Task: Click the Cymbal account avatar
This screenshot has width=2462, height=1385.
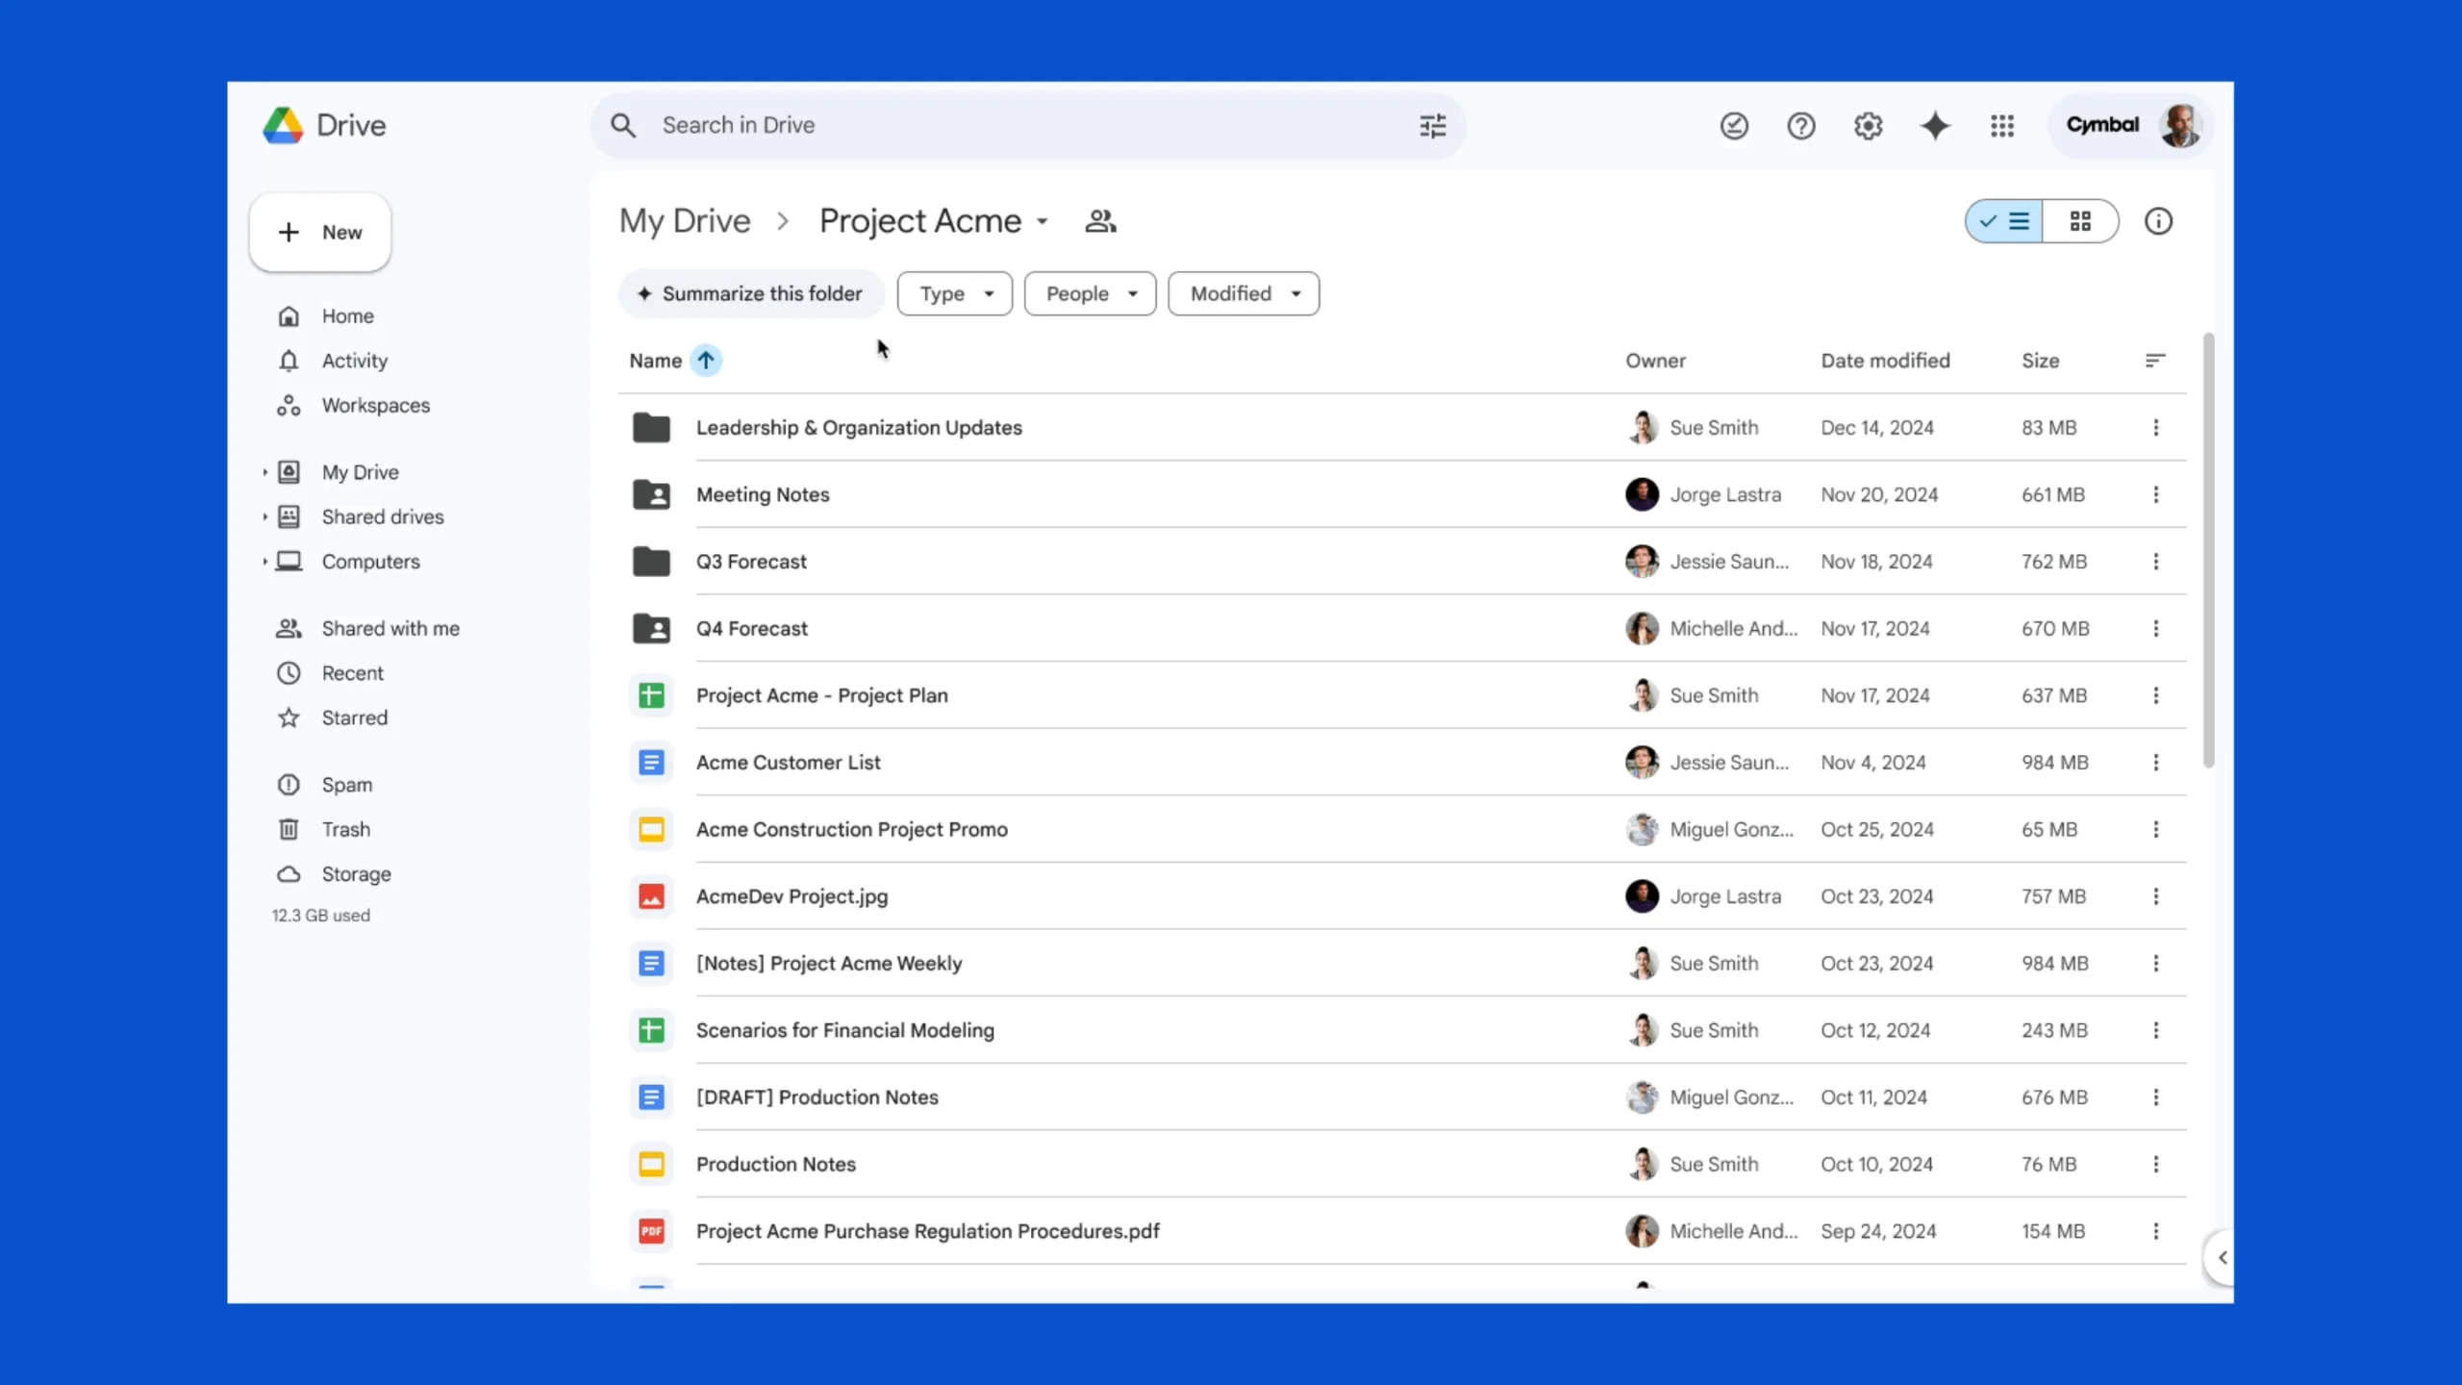Action: pyautogui.click(x=2179, y=125)
